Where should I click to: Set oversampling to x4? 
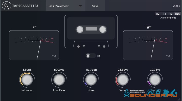coord(164,14)
